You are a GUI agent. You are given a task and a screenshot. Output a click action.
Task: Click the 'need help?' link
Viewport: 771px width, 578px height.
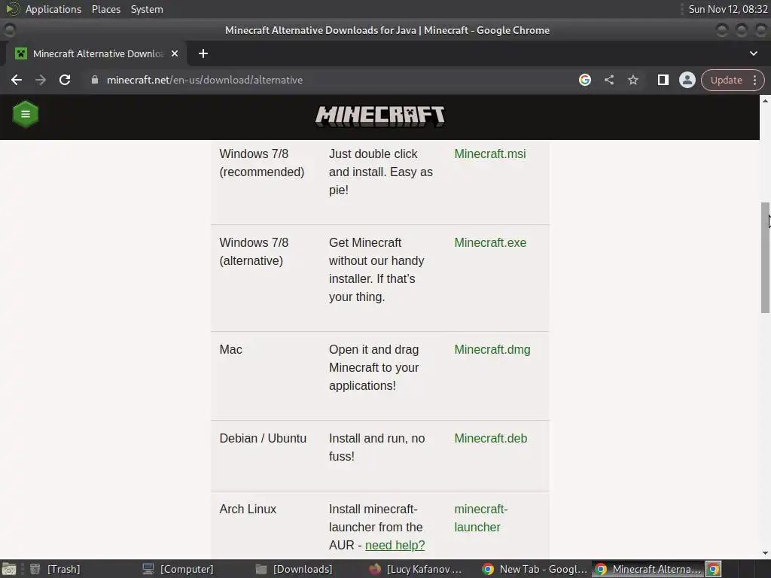pyautogui.click(x=395, y=545)
